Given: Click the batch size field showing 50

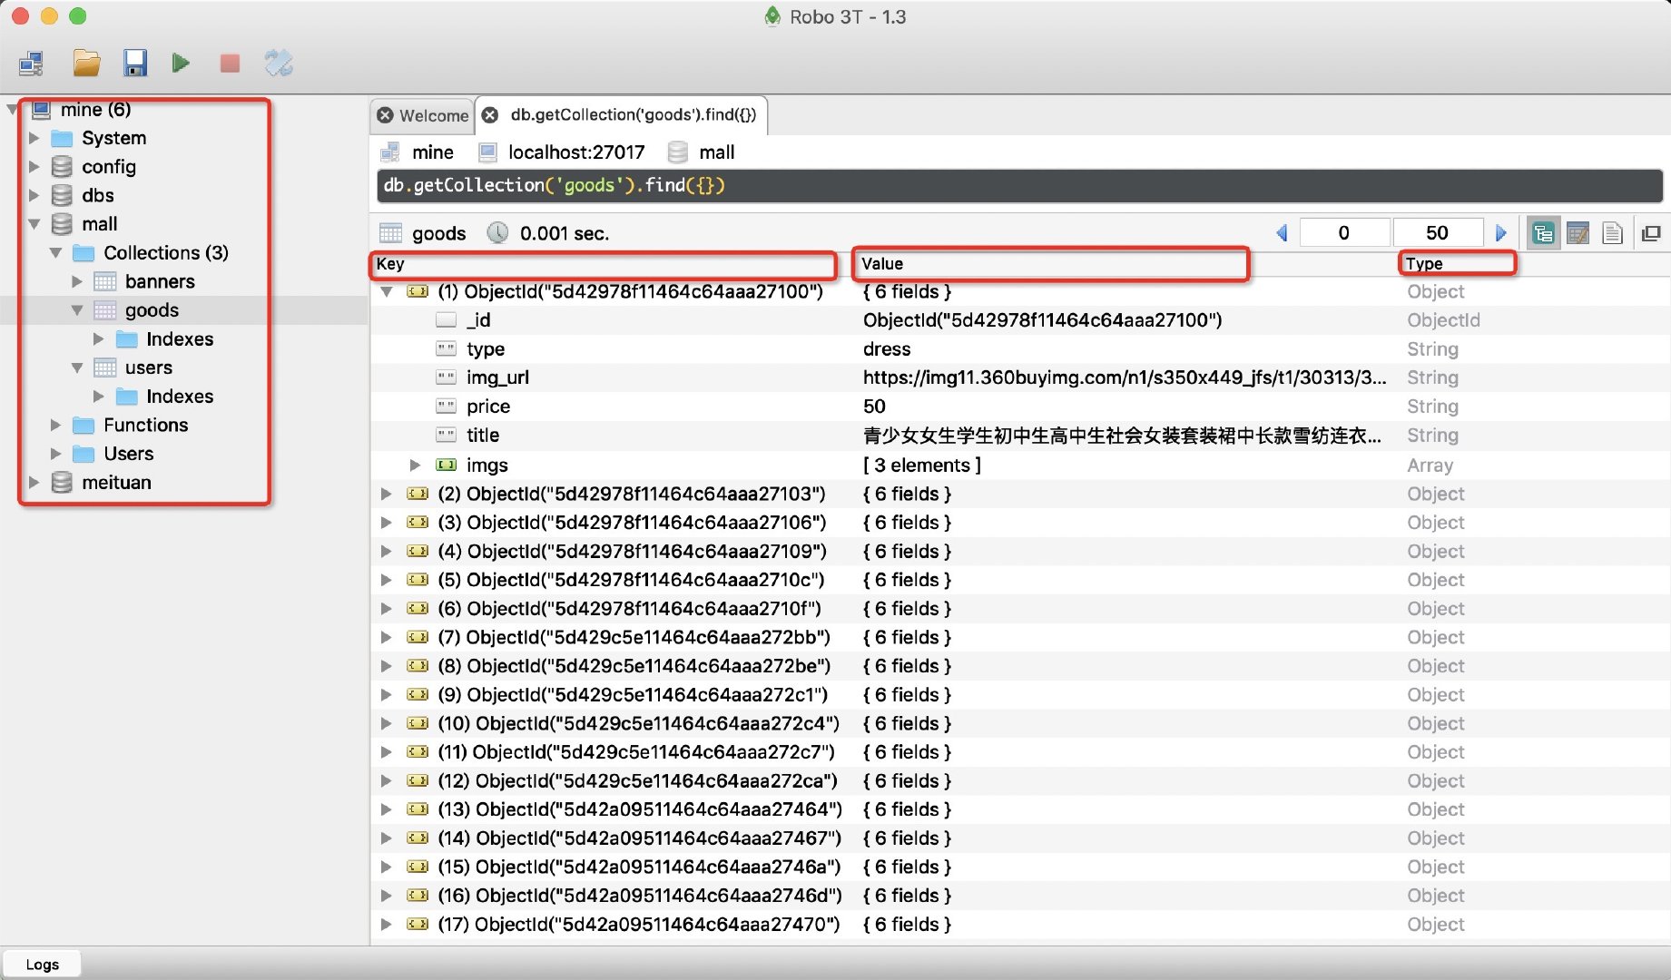Looking at the screenshot, I should click(x=1437, y=232).
